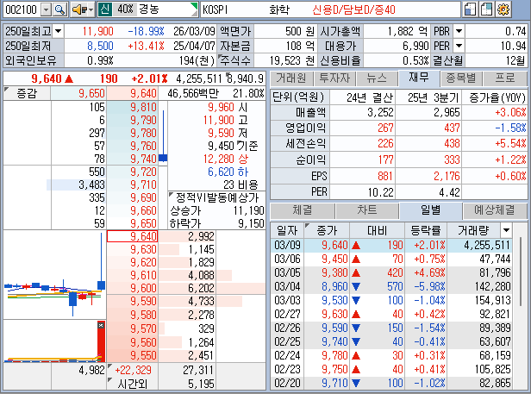Click the 일자 column header

[287, 230]
